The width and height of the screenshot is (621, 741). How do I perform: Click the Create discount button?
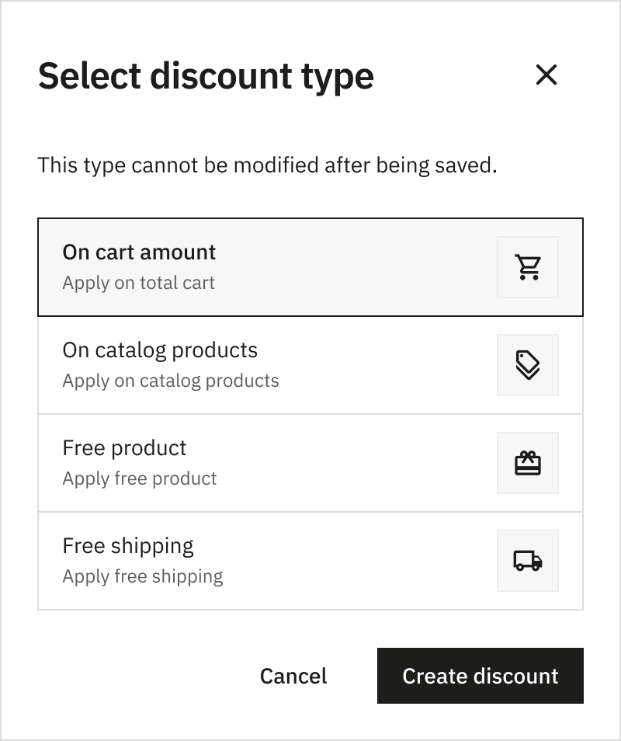tap(480, 676)
